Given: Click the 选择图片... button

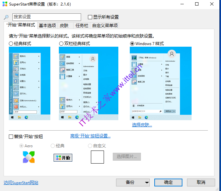Looking at the screenshot, I should click(x=127, y=157).
